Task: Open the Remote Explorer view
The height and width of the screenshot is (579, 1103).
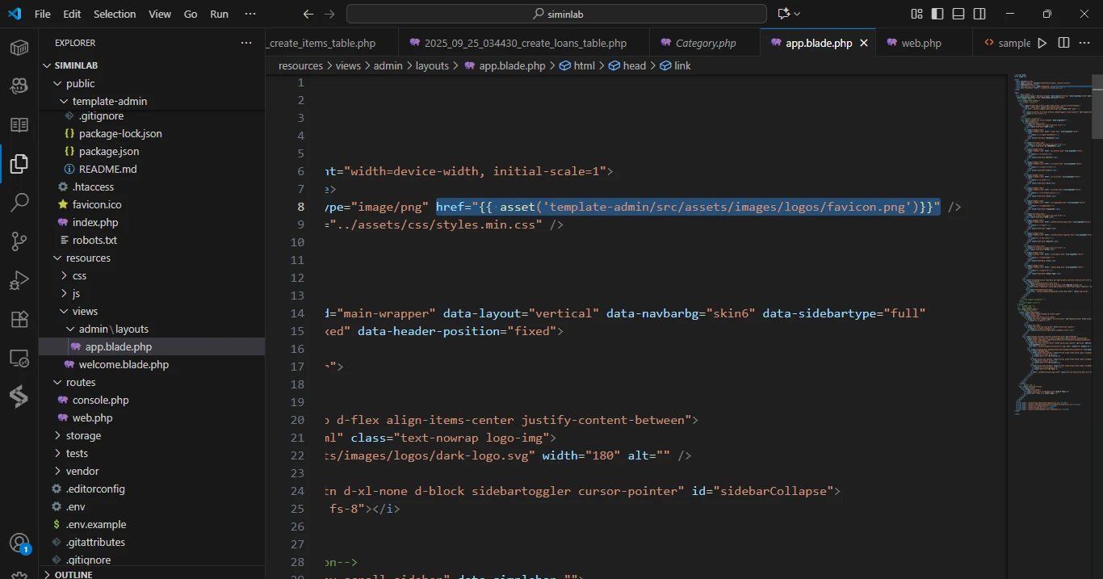Action: click(19, 358)
